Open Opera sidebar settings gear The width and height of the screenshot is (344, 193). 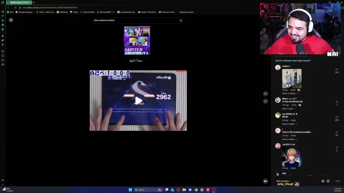click(x=3, y=65)
